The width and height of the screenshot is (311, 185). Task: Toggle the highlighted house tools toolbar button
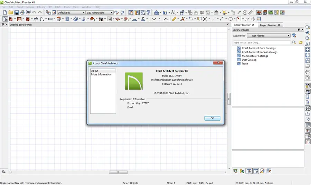pyautogui.click(x=259, y=13)
